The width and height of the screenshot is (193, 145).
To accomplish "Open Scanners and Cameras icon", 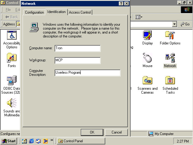I will (147, 80).
